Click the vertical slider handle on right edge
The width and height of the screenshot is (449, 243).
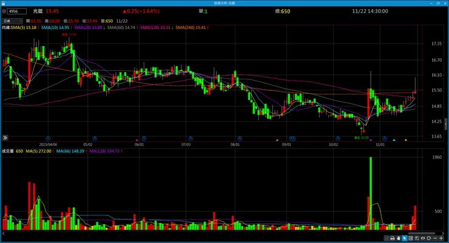[446, 124]
